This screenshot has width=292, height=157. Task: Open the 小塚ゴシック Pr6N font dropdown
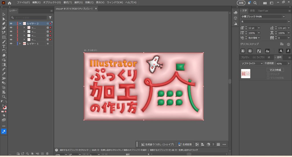263,17
